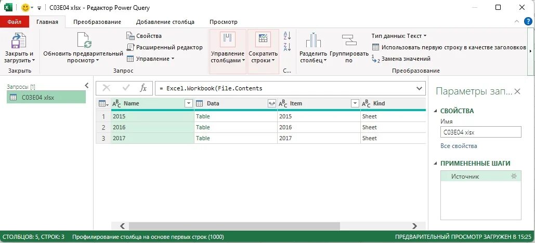The height and width of the screenshot is (243, 535).
Task: Select the Name cell containing 2015
Action: pos(152,116)
